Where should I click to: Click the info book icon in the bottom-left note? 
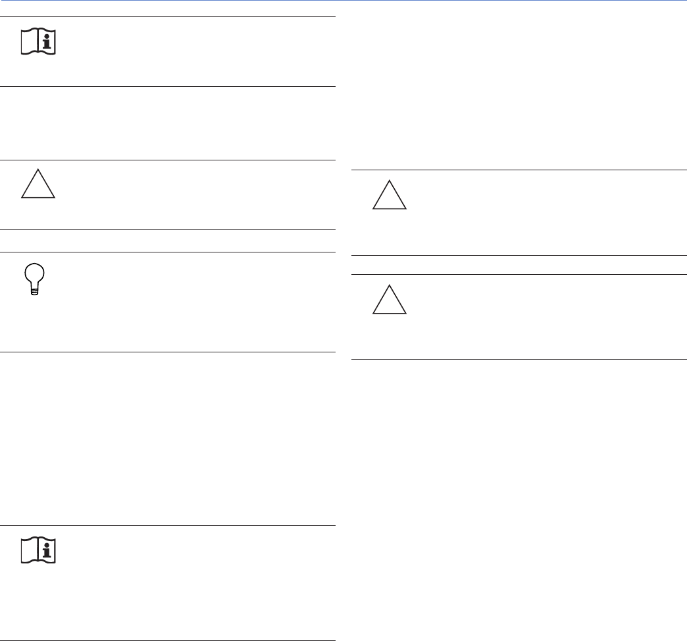tap(38, 551)
